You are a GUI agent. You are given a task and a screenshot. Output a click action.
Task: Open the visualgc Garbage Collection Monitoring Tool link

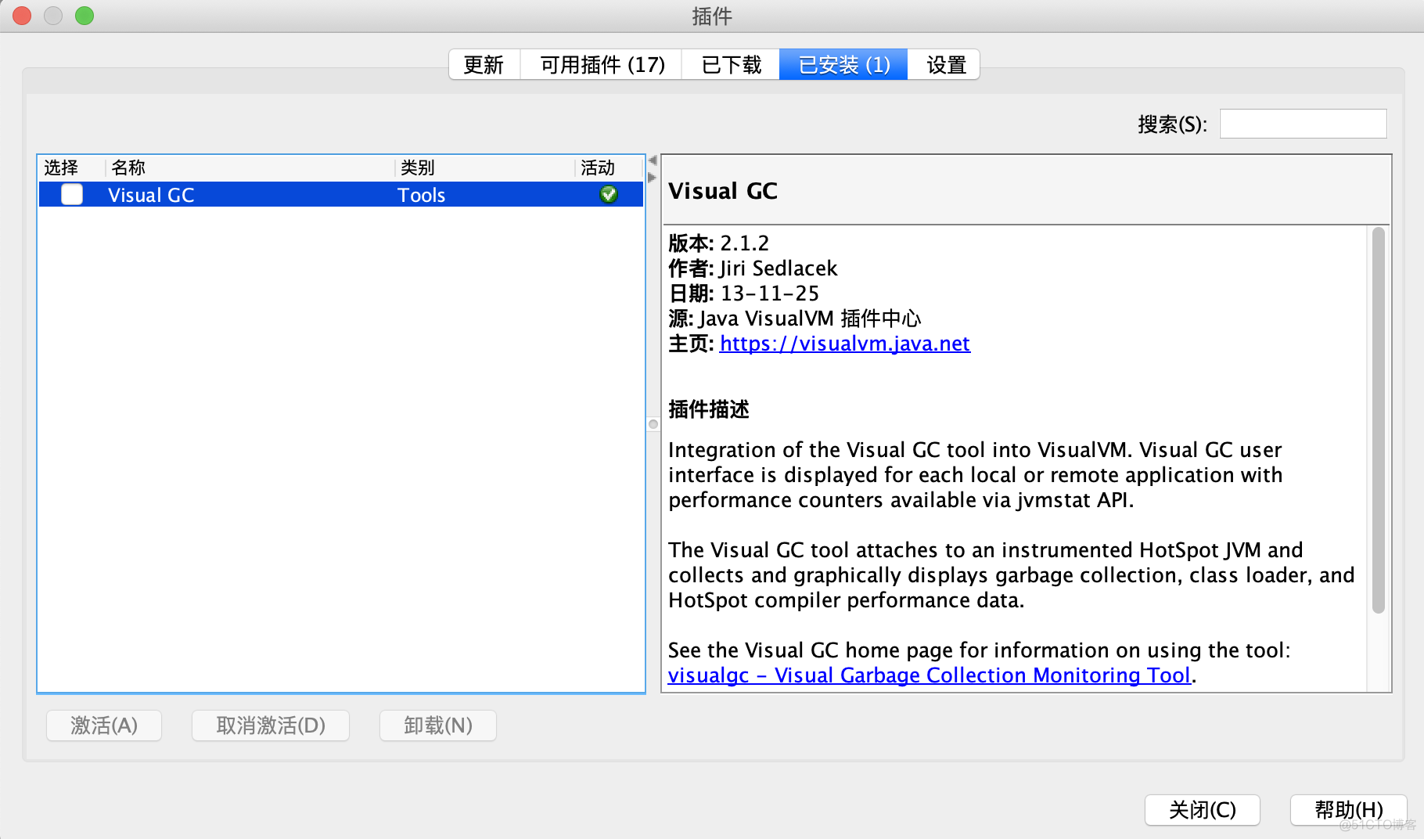click(930, 675)
